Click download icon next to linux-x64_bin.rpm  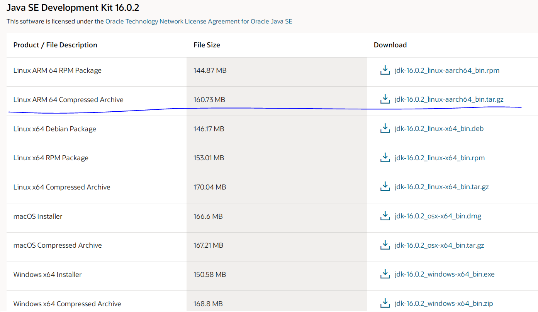click(385, 158)
